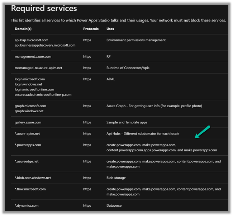233x216 pixels.
Task: Click api.businessappdiscovery.microsoft.com domain entry
Action: click(45, 45)
